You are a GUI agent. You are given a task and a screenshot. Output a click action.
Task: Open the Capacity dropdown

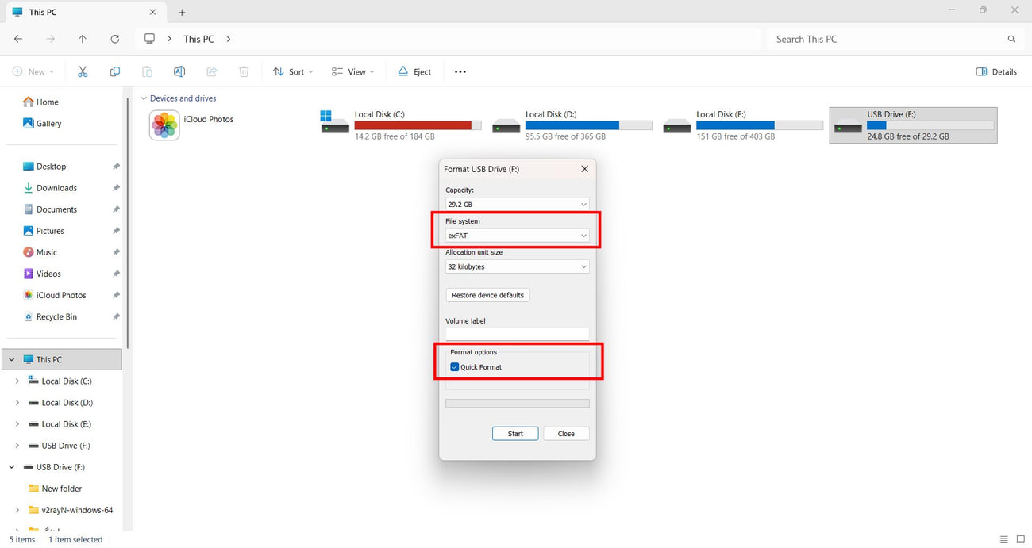[x=518, y=204]
